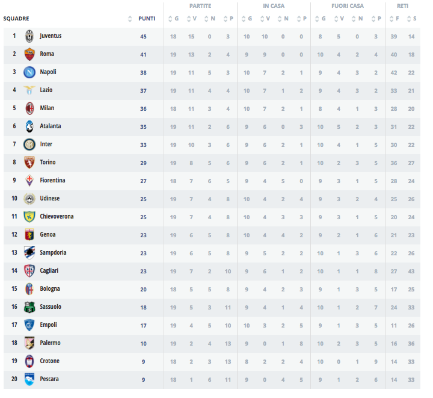Screen dimensions: 433x398
Task: Click the Roma club crest
Action: coord(29,54)
